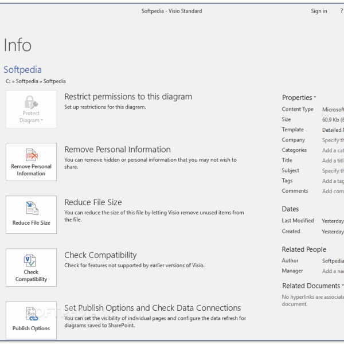Viewport: 344px width, 344px height.
Task: Click the Info page heading
Action: pos(18,45)
